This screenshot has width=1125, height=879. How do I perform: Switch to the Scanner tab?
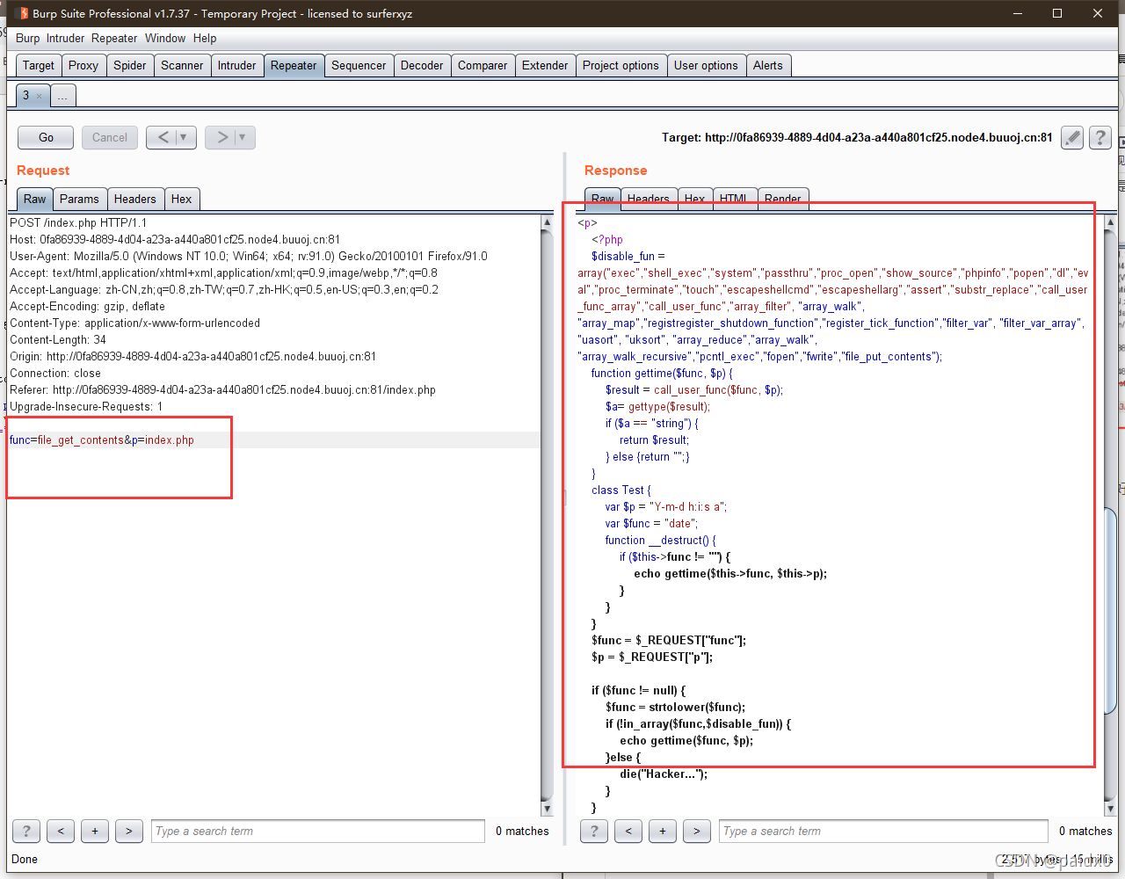[182, 65]
